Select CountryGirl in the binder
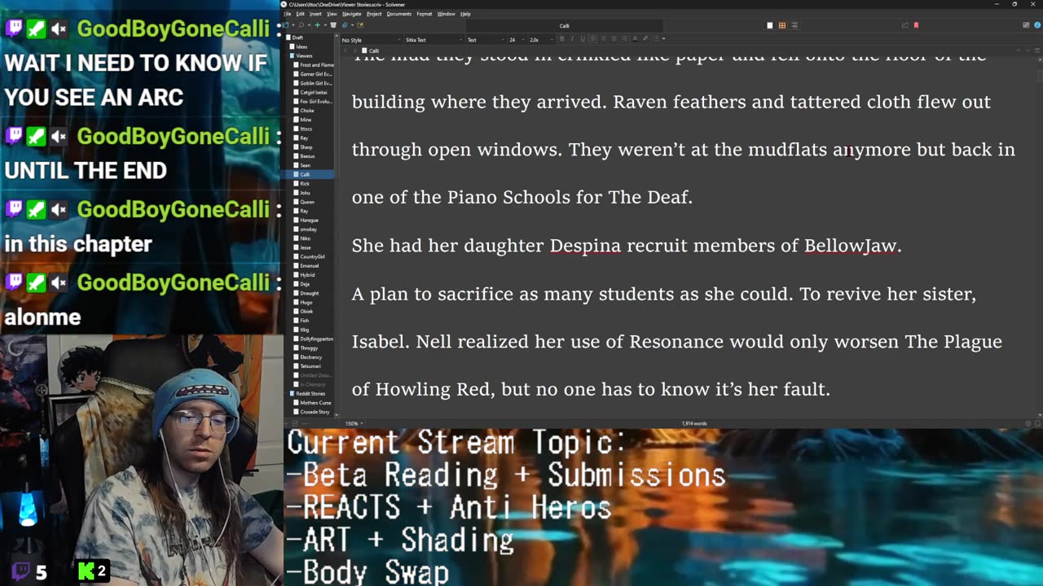This screenshot has width=1043, height=586. pyautogui.click(x=312, y=256)
